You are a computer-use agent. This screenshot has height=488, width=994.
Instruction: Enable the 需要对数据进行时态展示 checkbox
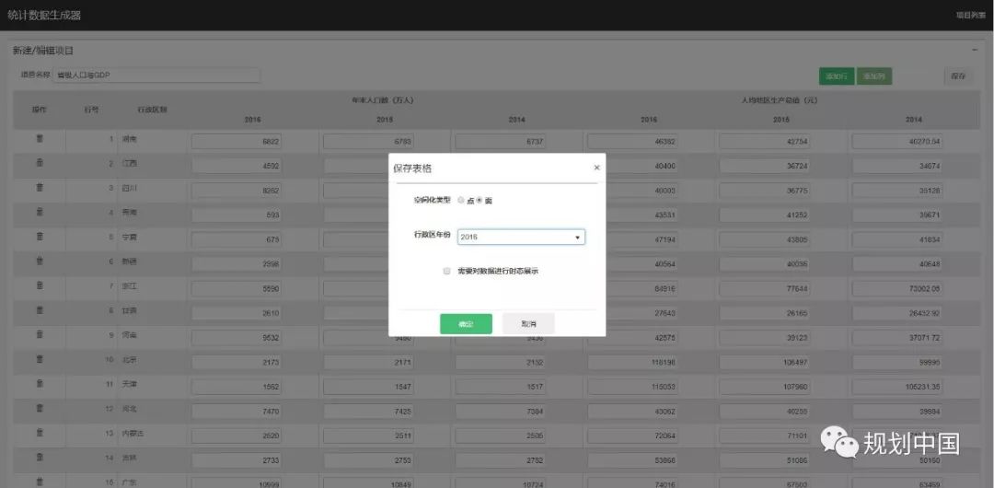(x=446, y=272)
